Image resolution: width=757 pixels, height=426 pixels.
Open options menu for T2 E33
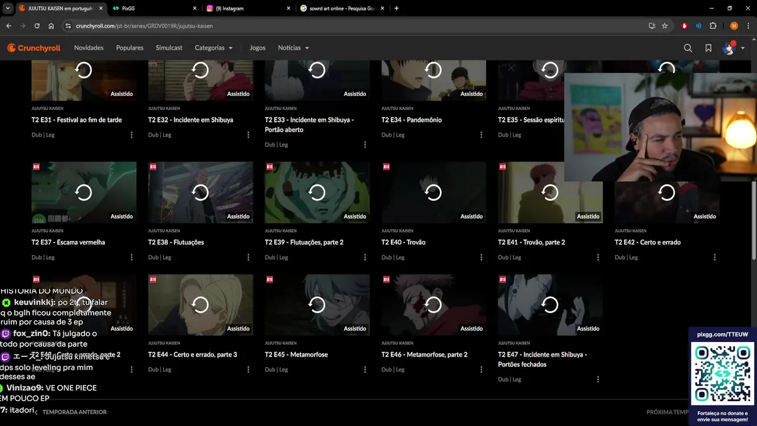364,145
